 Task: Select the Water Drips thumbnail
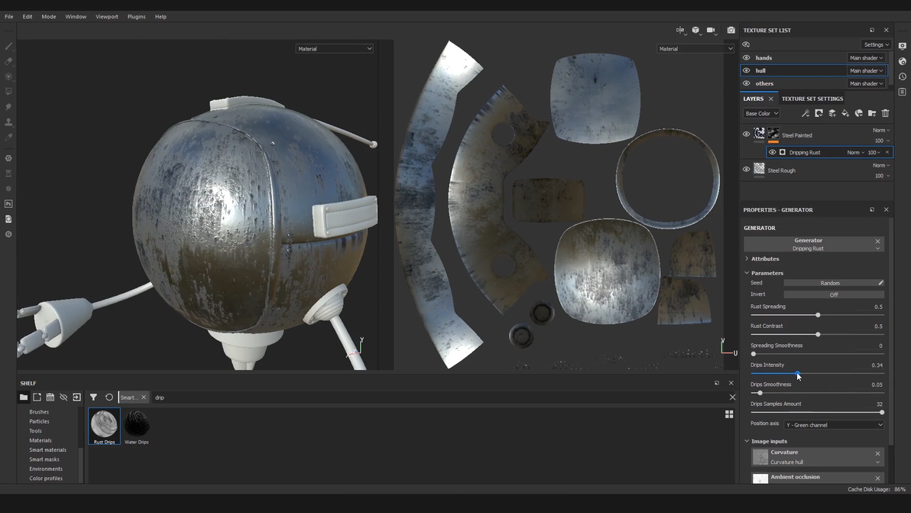pyautogui.click(x=137, y=425)
